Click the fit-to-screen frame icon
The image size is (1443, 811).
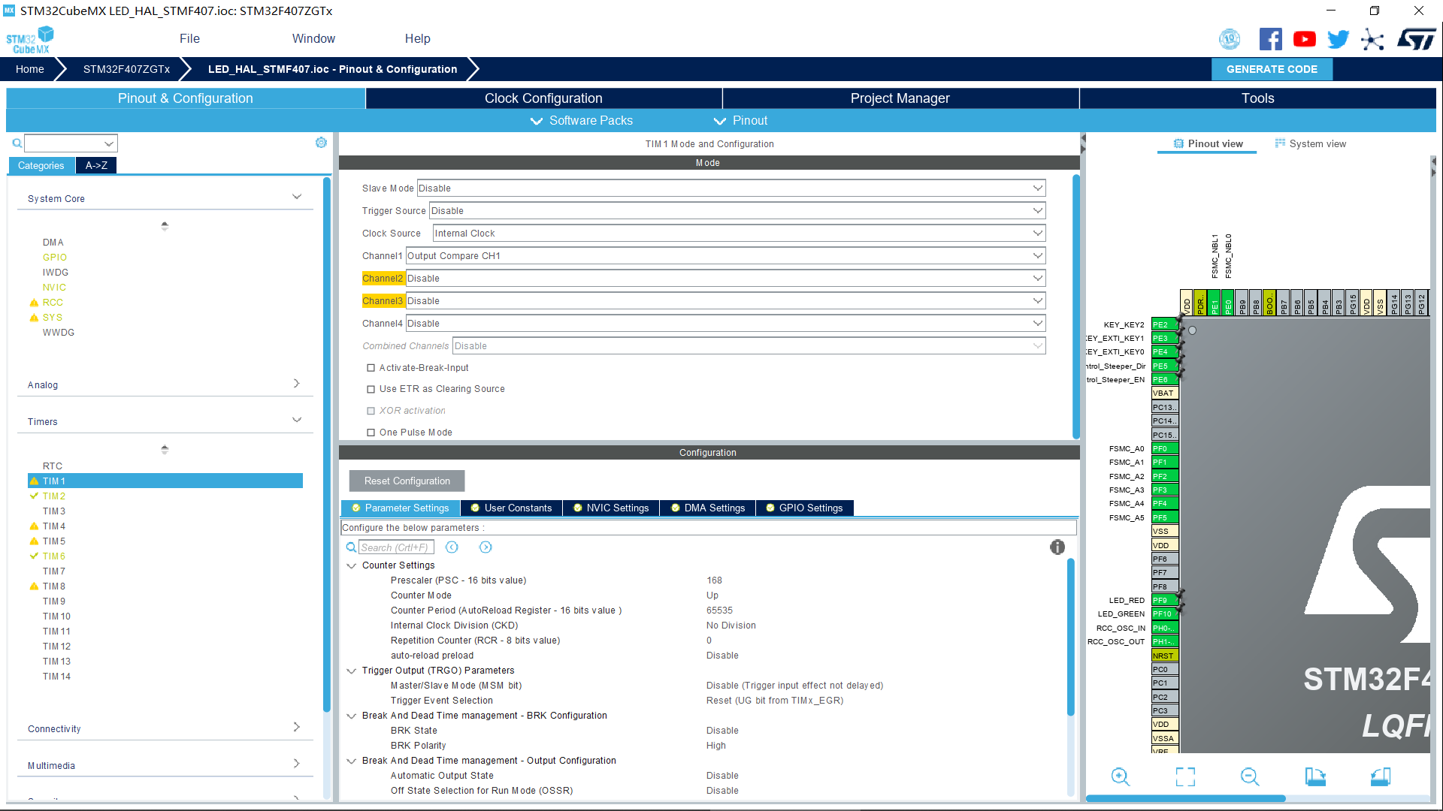point(1185,776)
